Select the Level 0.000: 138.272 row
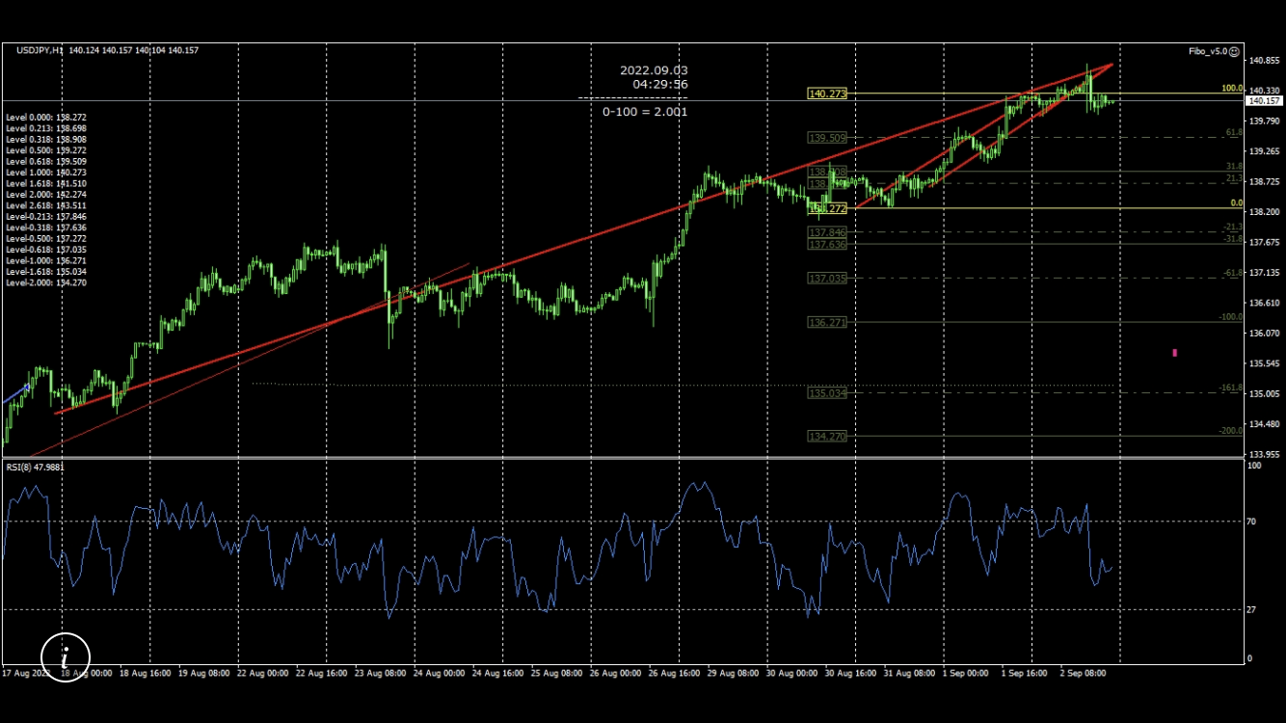This screenshot has width=1286, height=723. click(x=46, y=117)
